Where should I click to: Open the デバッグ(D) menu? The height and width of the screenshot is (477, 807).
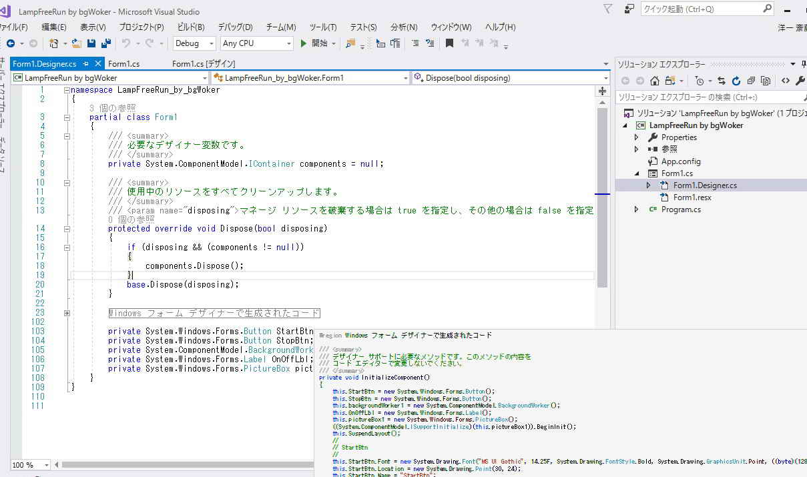coord(236,27)
